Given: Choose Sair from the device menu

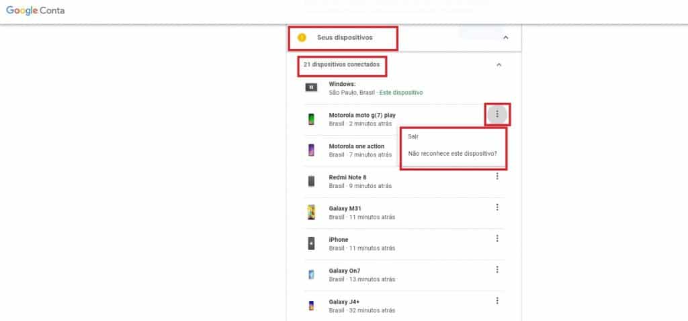Looking at the screenshot, I should coord(413,137).
